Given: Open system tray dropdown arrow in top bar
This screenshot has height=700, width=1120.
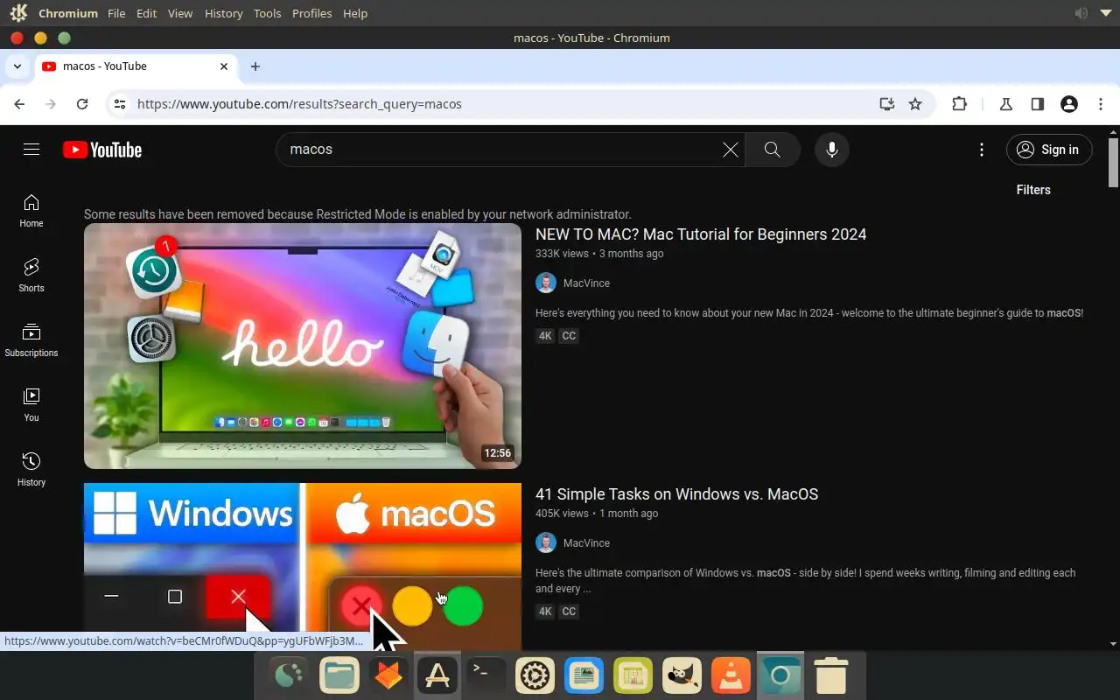Looking at the screenshot, I should [x=1106, y=13].
